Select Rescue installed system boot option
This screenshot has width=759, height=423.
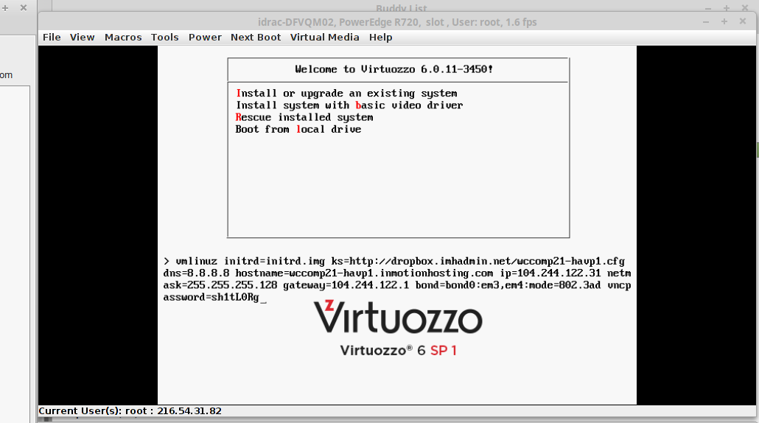pos(304,117)
